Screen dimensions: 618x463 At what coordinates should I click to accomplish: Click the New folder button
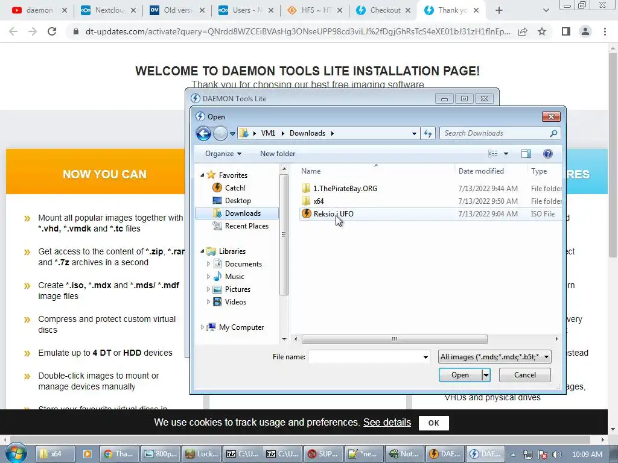pos(278,154)
